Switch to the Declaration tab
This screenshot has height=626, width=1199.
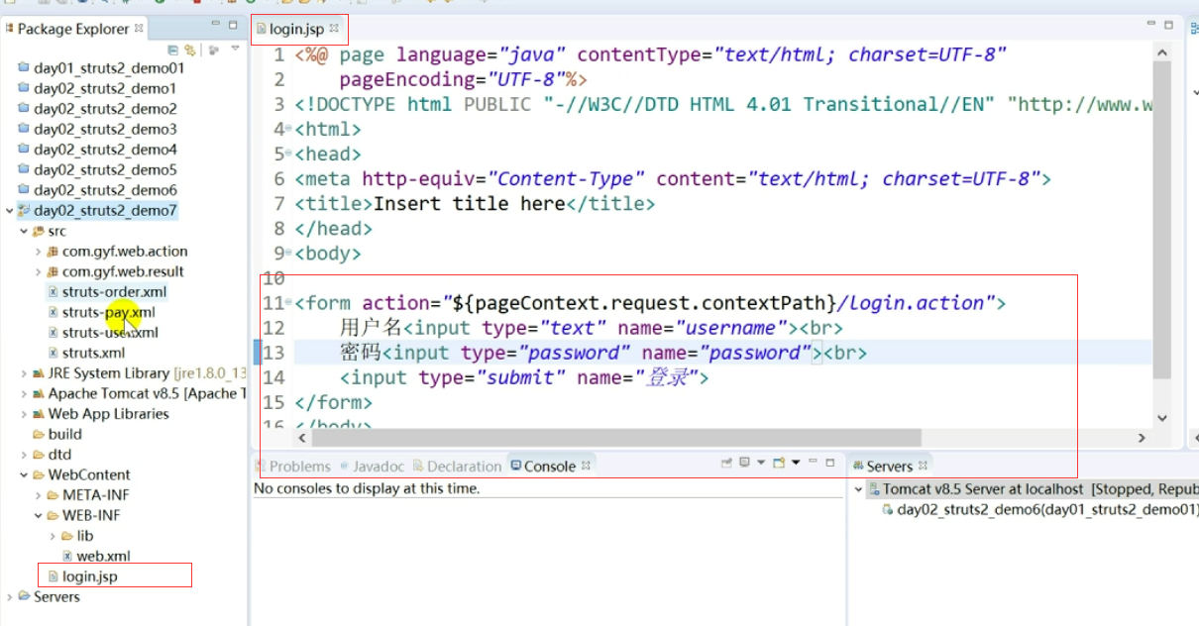pos(458,466)
